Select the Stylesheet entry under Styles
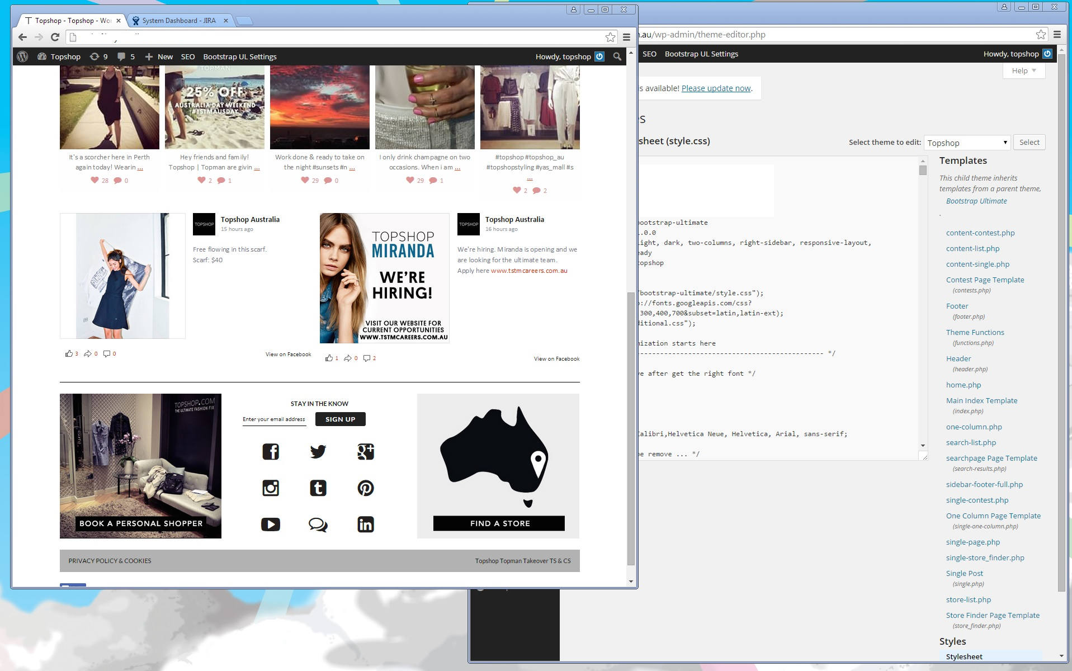This screenshot has height=671, width=1072. coord(964,656)
